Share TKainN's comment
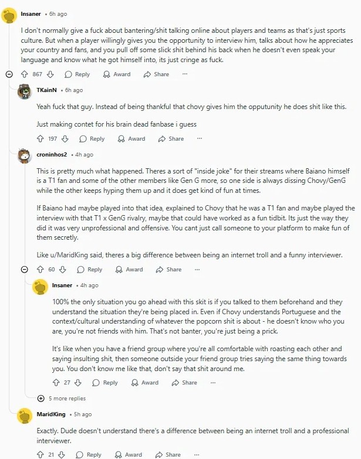Viewport: 361px width, 459px height. coord(171,139)
